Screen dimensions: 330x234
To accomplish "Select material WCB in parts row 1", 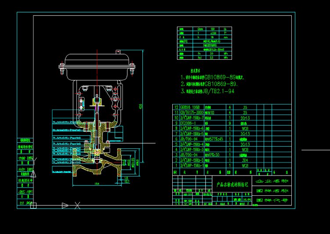I will pyautogui.click(x=245, y=166).
